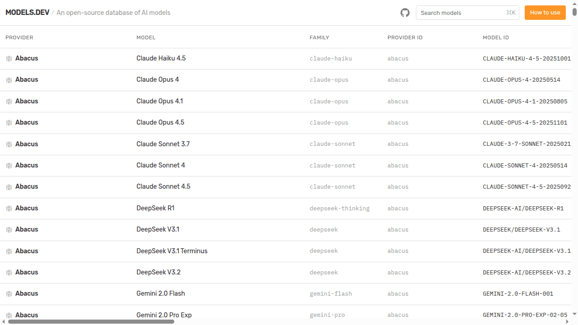Click Abacus provider icon beside Claude Sonnet 3.7
Screen dimensions: 578x325
[9, 144]
